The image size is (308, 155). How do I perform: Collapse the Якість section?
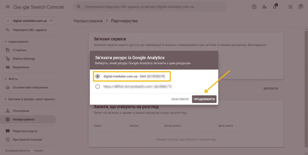click(x=5, y=79)
